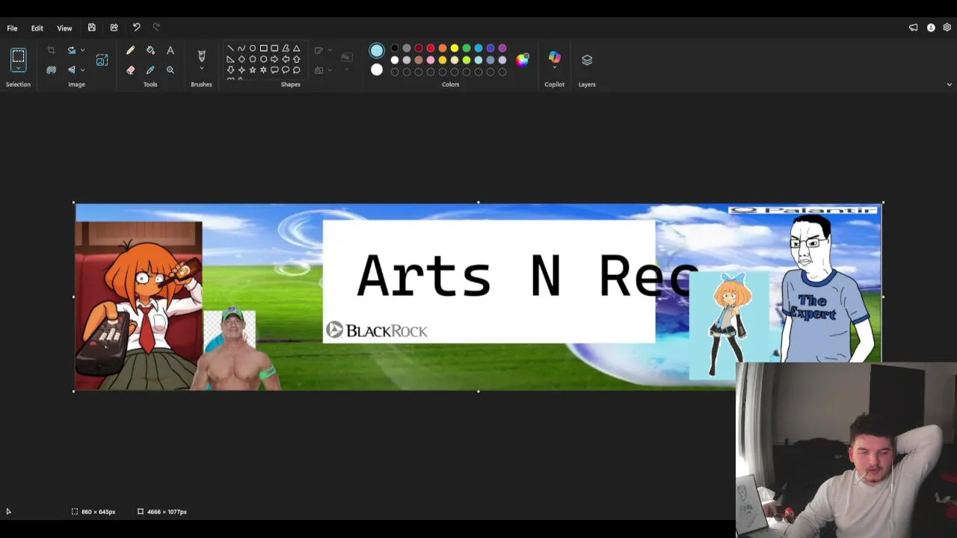Select the Pencil tool
This screenshot has height=538, width=957.
(x=130, y=50)
